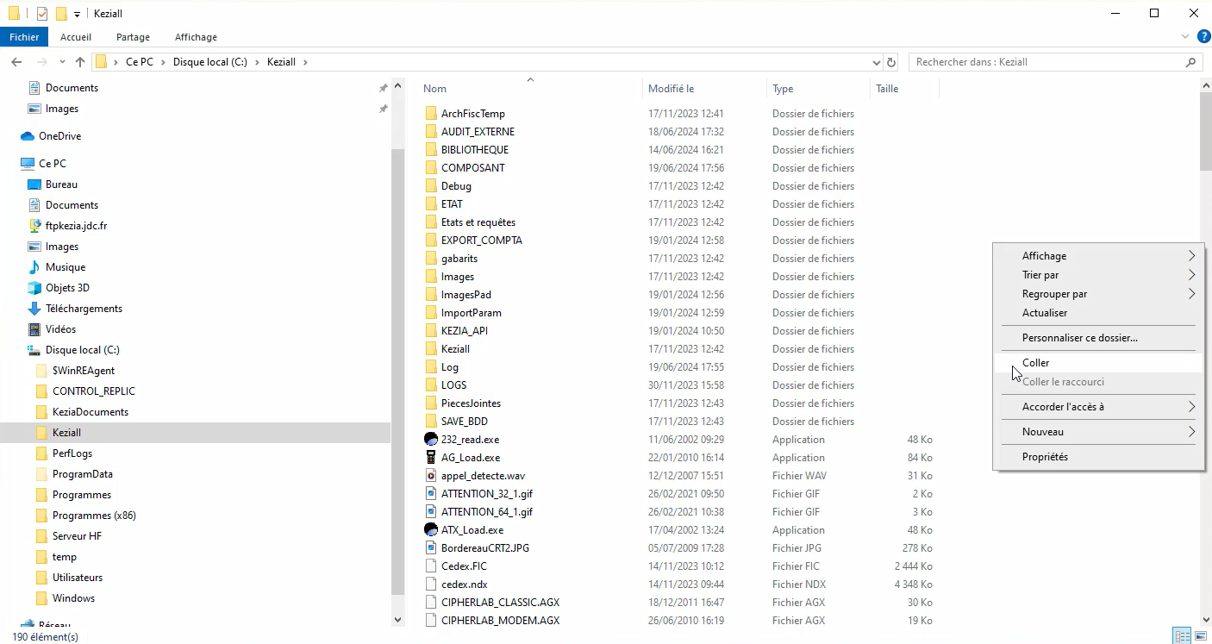Open Propriétés from the context menu
The width and height of the screenshot is (1212, 644).
[x=1045, y=457]
